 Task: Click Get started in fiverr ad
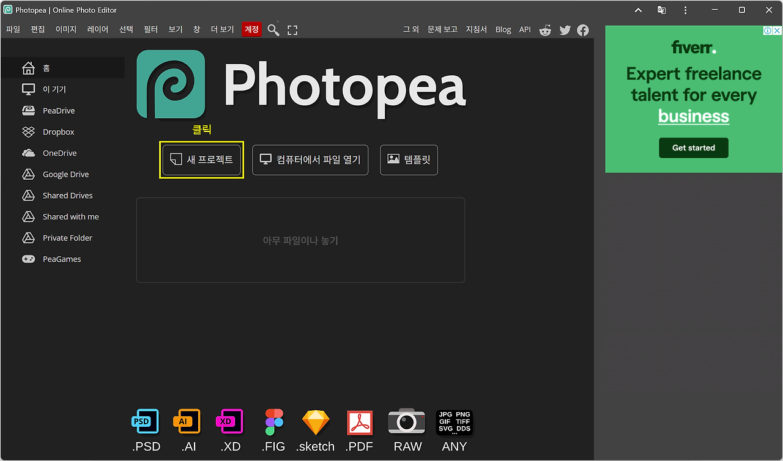point(694,148)
